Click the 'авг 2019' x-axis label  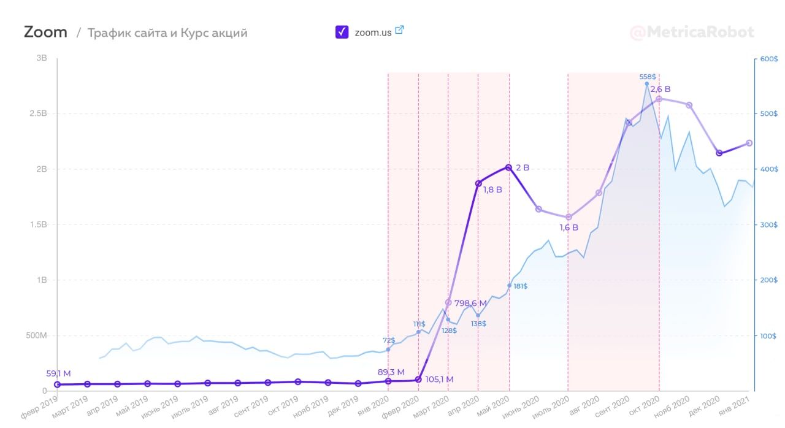[223, 407]
